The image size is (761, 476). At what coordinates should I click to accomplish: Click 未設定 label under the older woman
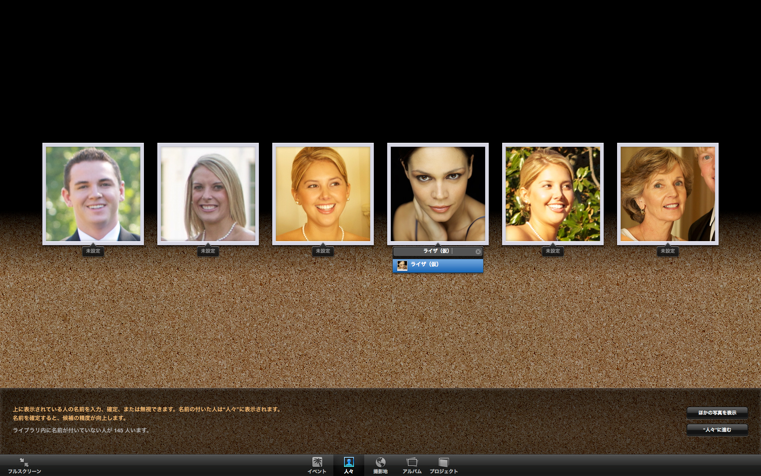pos(668,251)
